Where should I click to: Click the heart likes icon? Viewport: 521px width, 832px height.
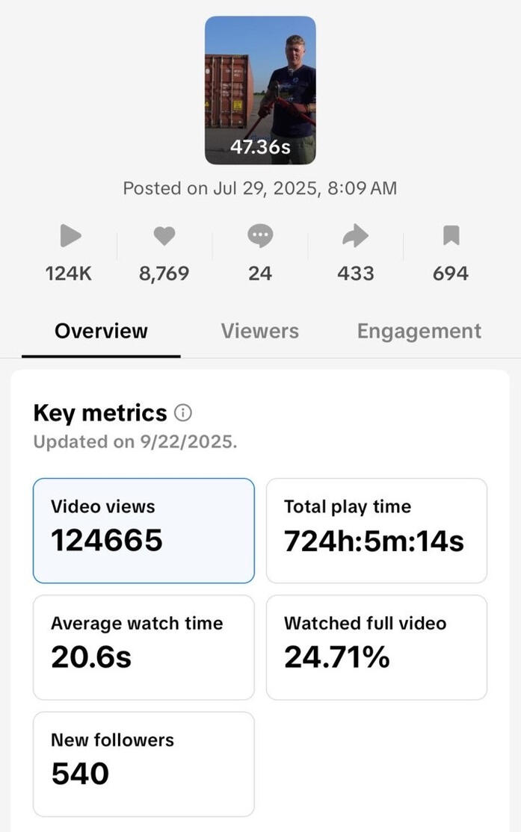164,236
